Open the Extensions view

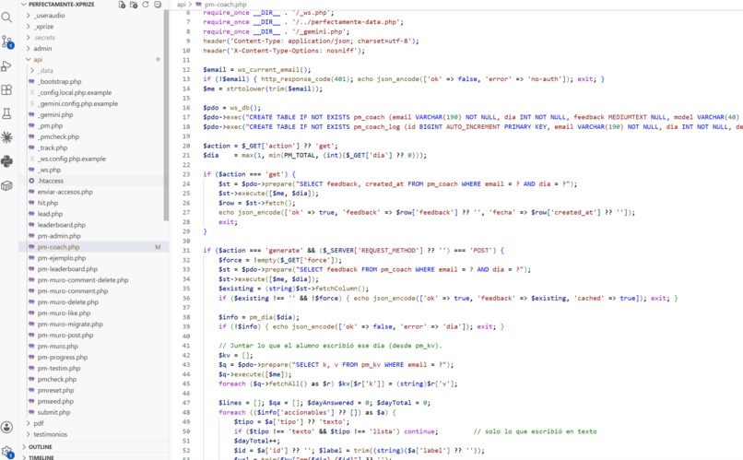coord(6,89)
